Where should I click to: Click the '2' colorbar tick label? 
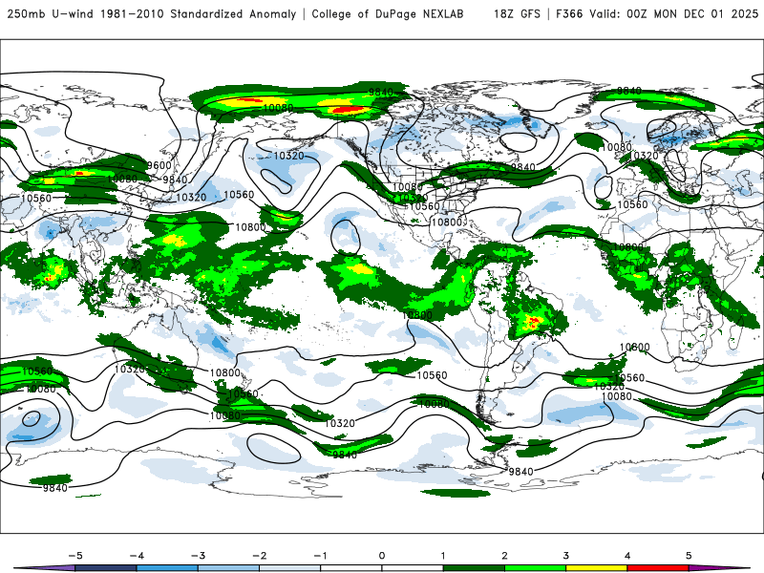pos(504,556)
